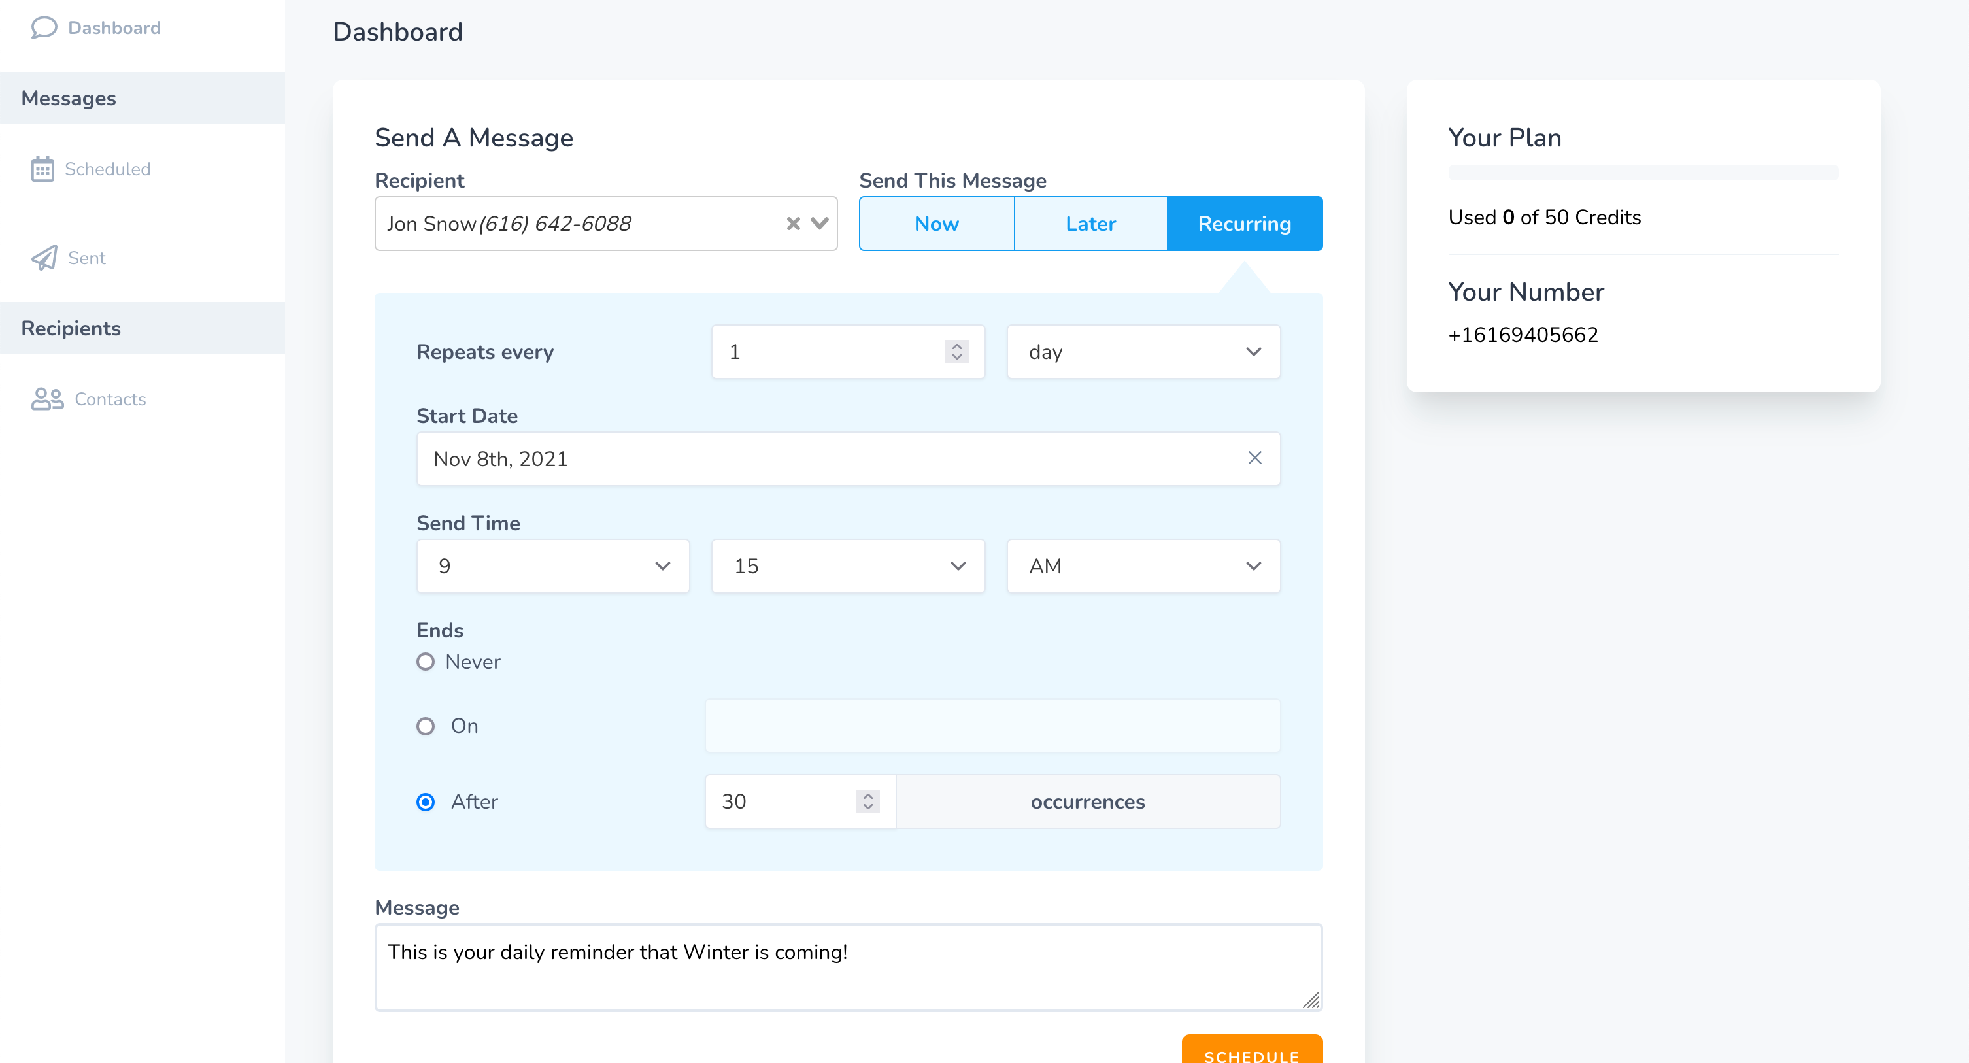The height and width of the screenshot is (1063, 1969).
Task: Clear the Start Date field
Action: tap(1254, 458)
